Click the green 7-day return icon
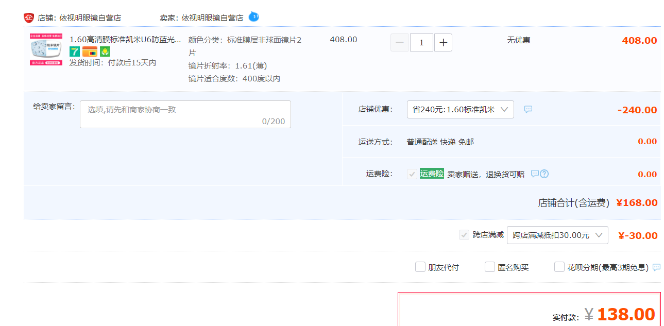 (x=75, y=52)
